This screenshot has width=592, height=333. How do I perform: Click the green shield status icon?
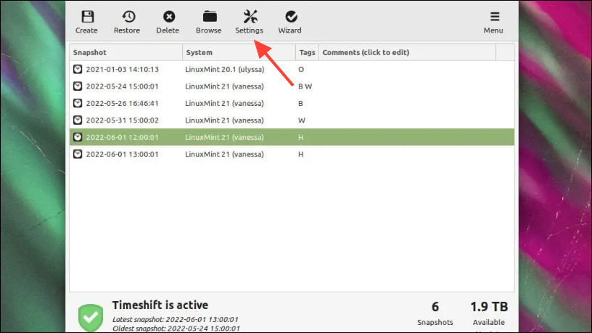coord(91,318)
